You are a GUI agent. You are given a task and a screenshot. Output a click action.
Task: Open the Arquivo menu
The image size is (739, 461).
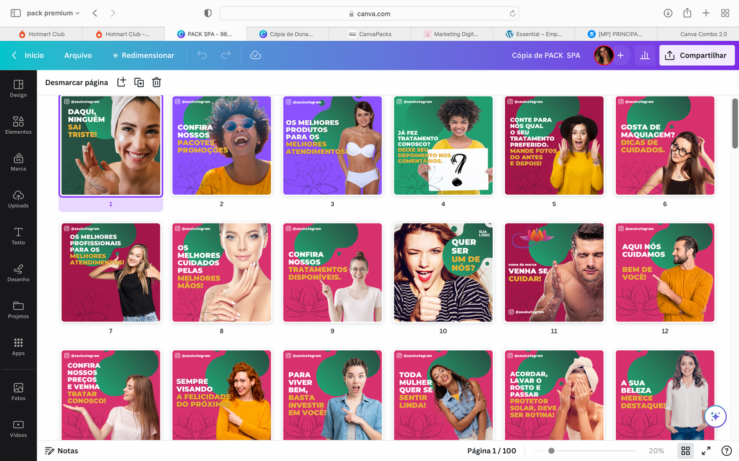click(78, 56)
